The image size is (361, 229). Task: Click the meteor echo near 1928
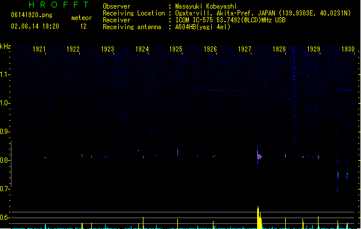click(285, 155)
